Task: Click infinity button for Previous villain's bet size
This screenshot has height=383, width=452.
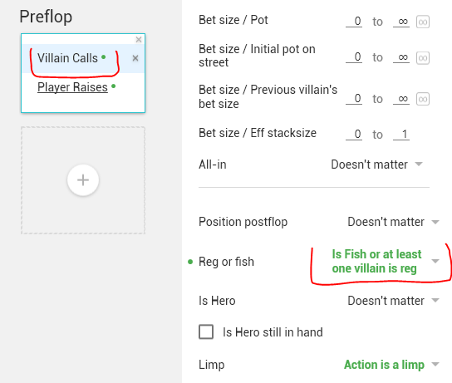Action: coord(423,99)
